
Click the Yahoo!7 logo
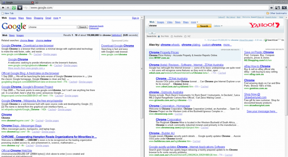coord(264,25)
